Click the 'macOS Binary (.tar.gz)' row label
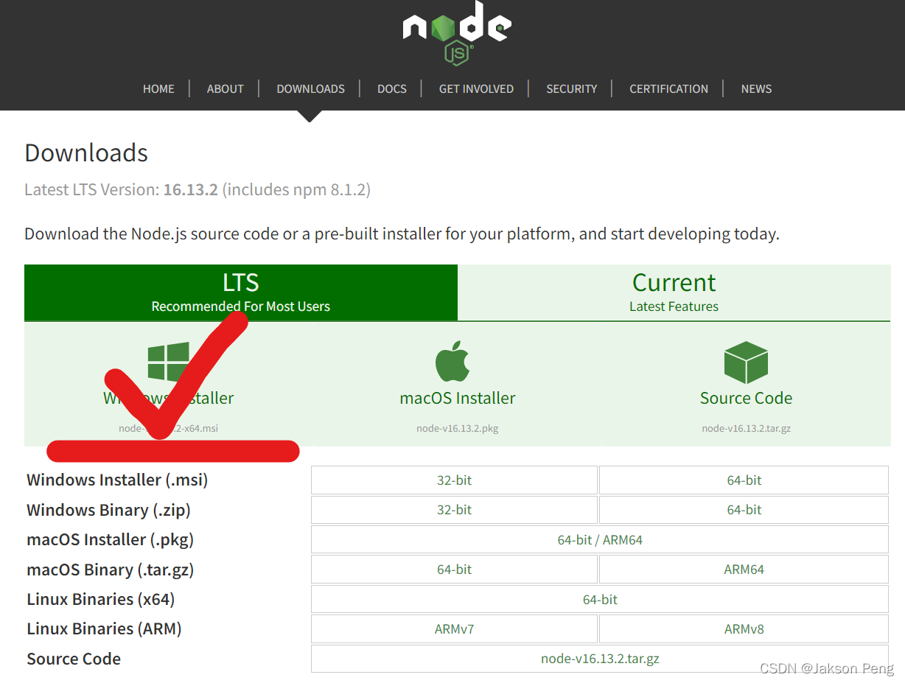 (110, 570)
